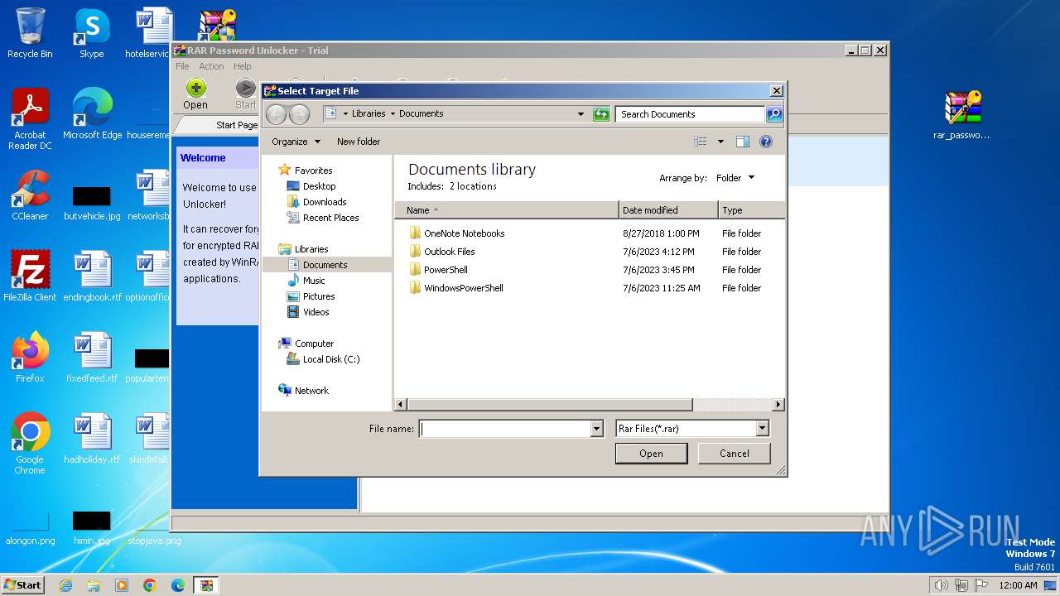This screenshot has width=1060, height=596.
Task: Expand the File name history dropdown arrow
Action: (x=596, y=429)
